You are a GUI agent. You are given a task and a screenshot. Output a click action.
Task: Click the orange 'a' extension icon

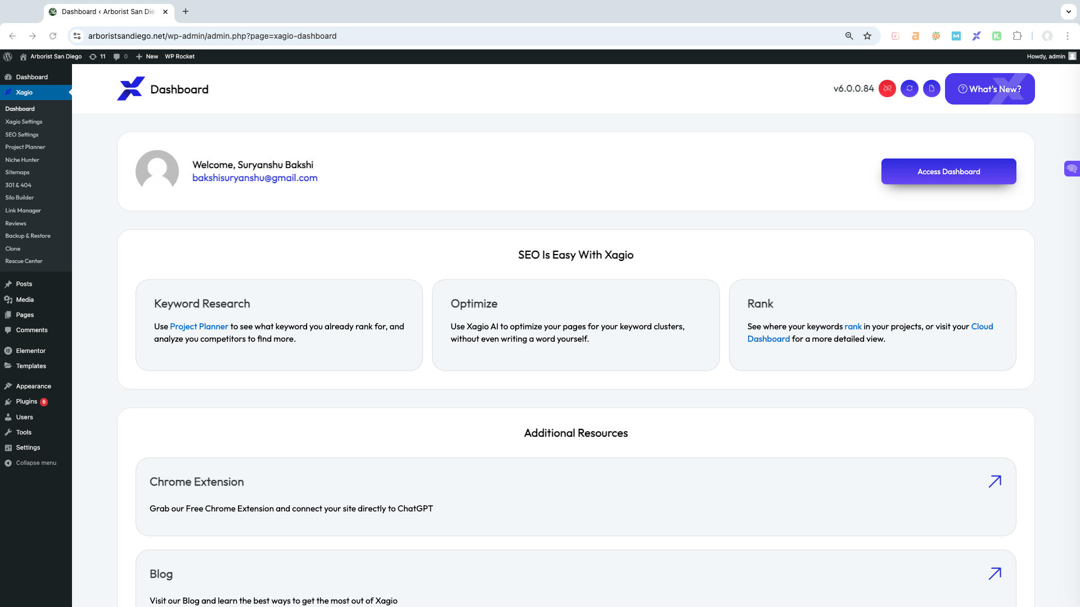[x=916, y=36]
